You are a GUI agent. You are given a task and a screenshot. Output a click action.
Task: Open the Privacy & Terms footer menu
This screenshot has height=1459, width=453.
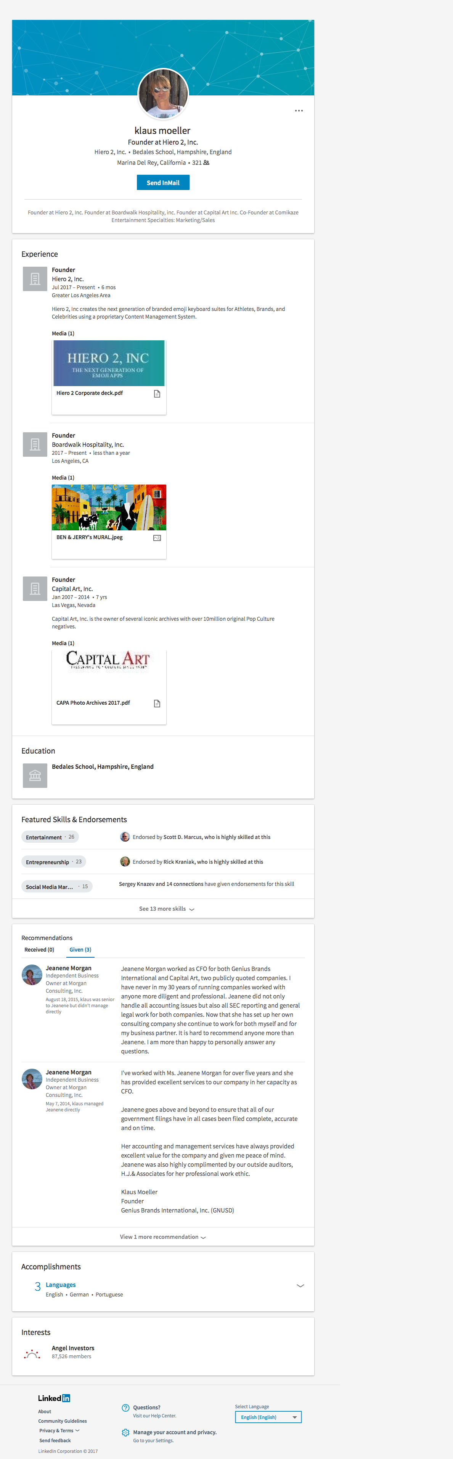pyautogui.click(x=59, y=1430)
